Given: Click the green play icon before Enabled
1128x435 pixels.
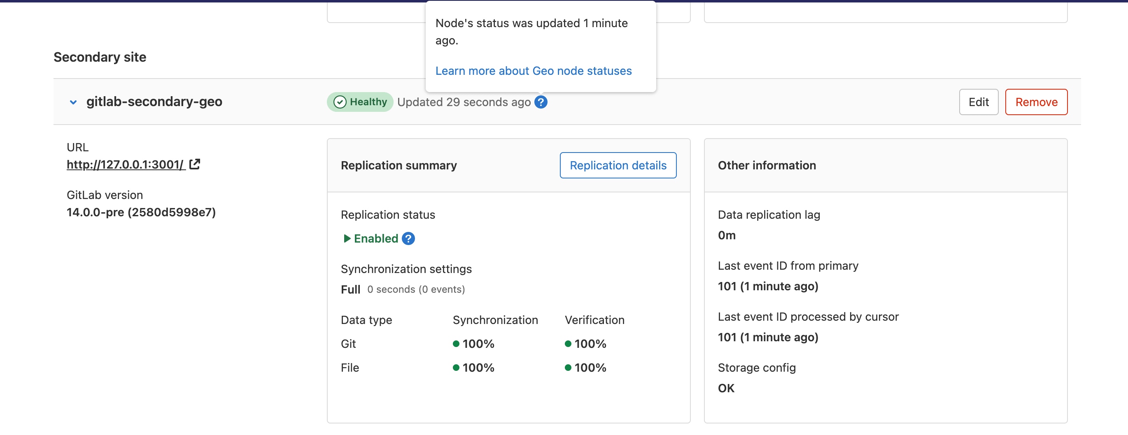Looking at the screenshot, I should 347,239.
